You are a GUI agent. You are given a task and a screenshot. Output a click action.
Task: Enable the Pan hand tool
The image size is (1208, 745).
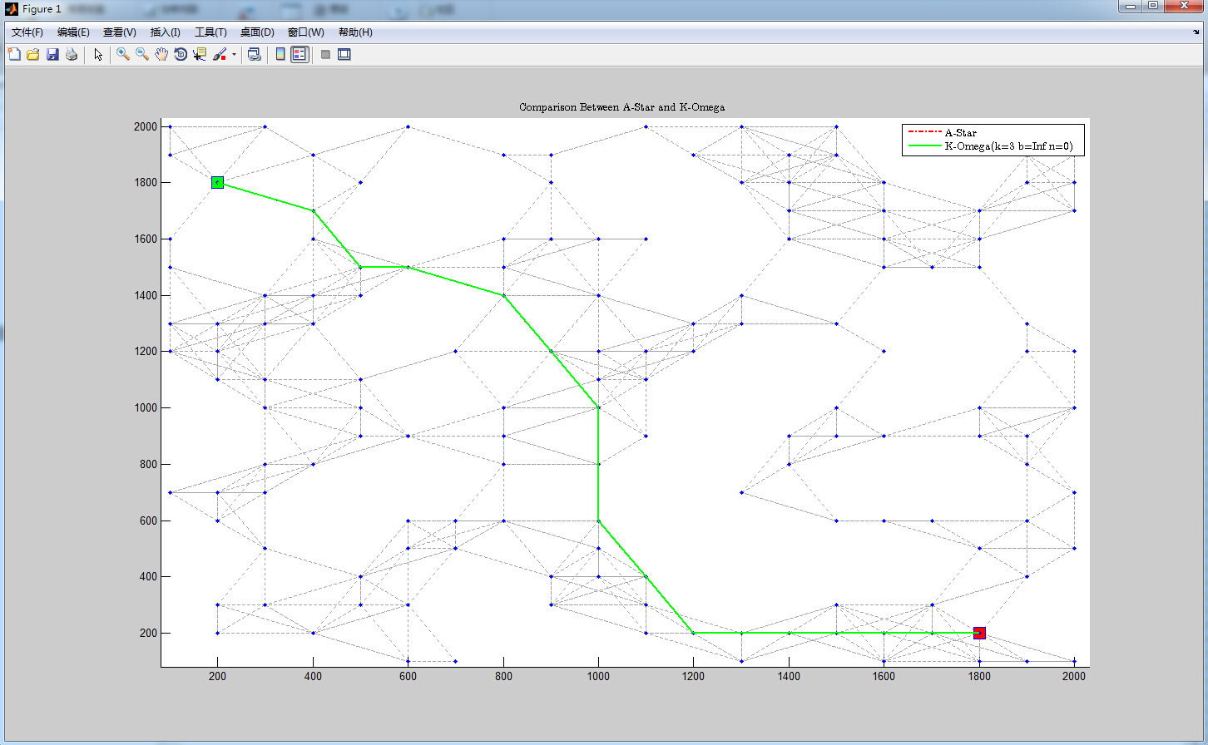pos(161,54)
